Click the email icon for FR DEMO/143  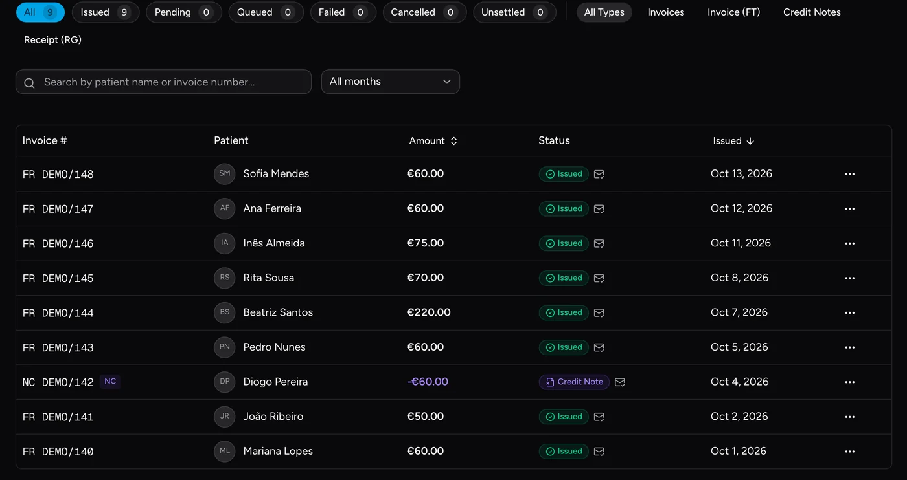point(599,347)
